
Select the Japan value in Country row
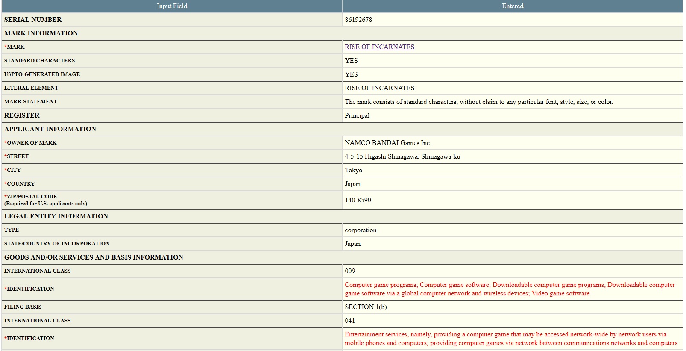pyautogui.click(x=352, y=184)
